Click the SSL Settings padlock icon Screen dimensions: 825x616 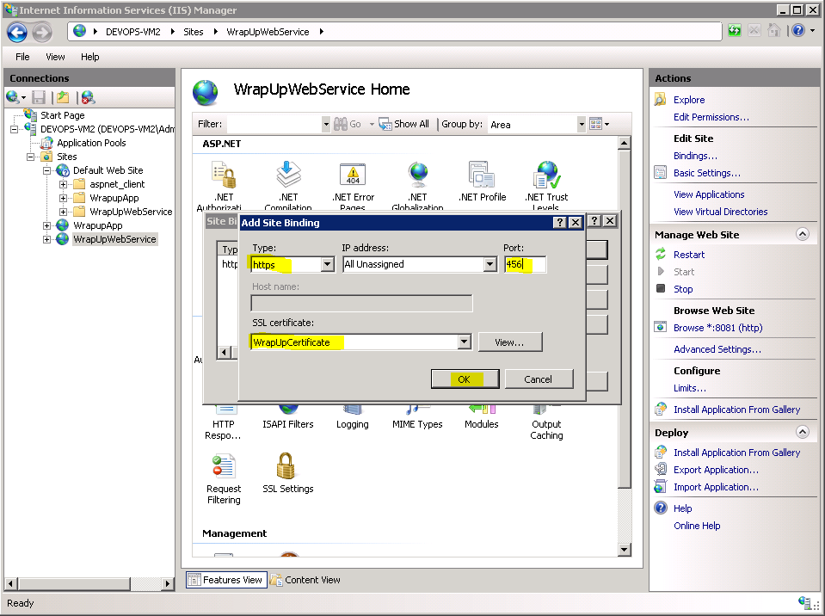pos(287,468)
